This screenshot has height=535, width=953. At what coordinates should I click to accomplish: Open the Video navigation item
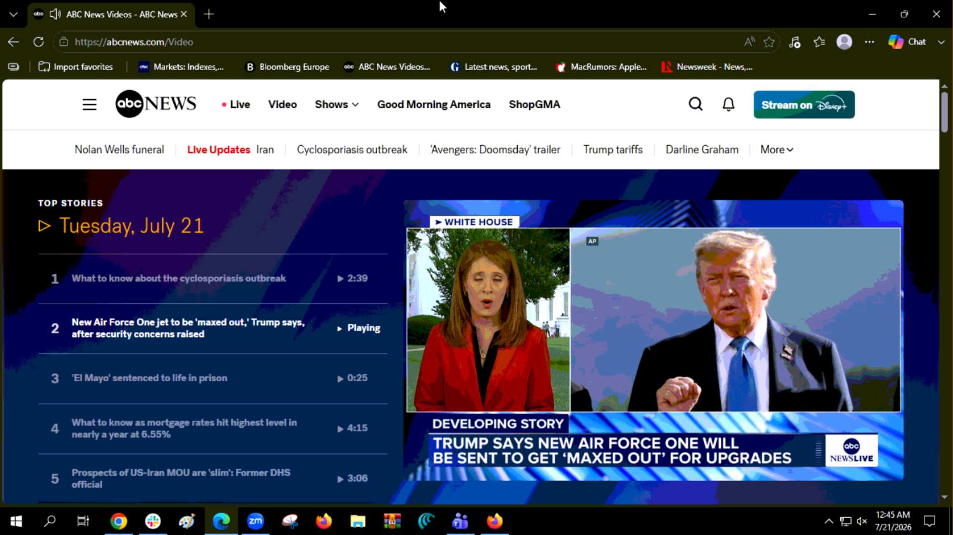282,105
